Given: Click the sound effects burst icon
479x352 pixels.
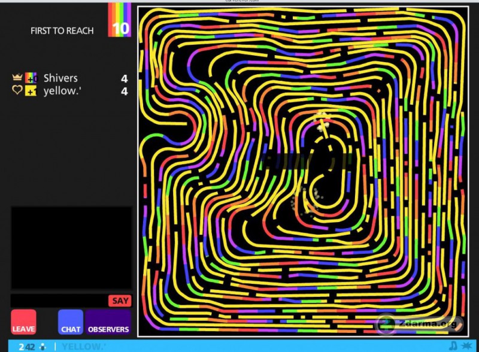Looking at the screenshot, I should (466, 346).
